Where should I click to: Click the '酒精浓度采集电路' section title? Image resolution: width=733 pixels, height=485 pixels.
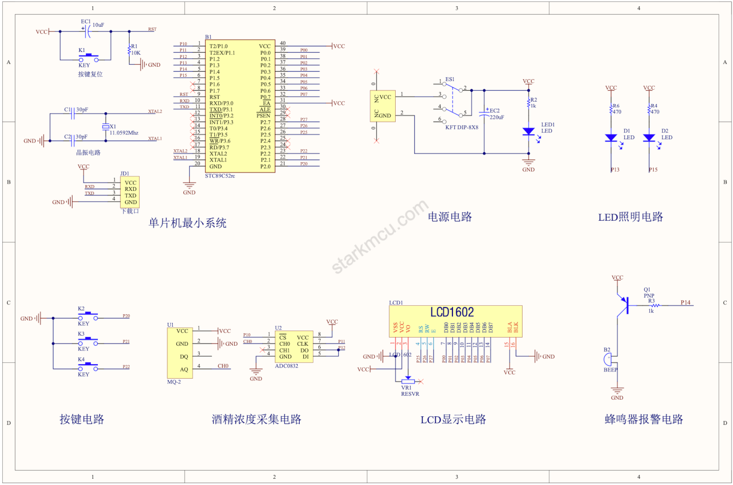click(257, 419)
